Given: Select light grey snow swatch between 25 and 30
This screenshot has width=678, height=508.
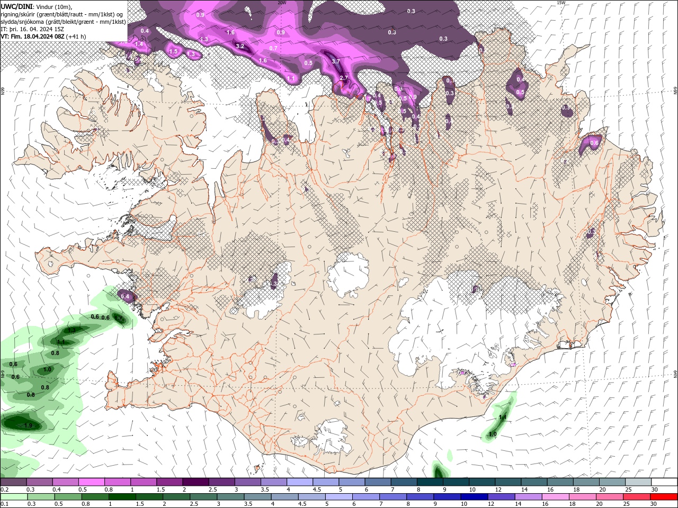Looking at the screenshot, I should [639, 482].
